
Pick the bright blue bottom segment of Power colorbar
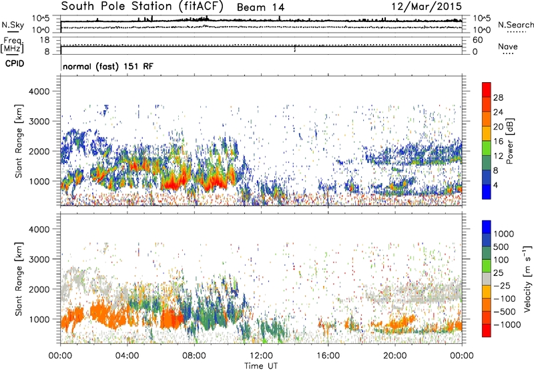coord(487,192)
